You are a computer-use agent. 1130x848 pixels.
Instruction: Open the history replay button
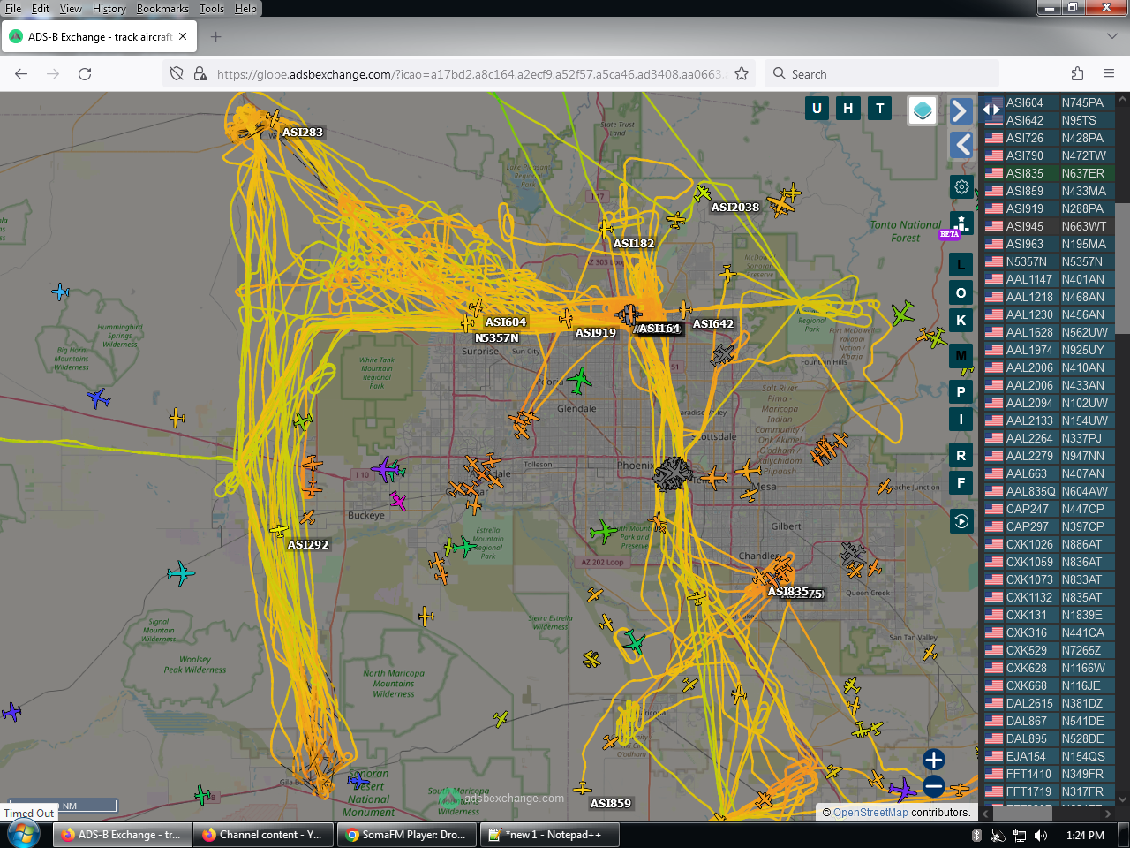point(961,521)
